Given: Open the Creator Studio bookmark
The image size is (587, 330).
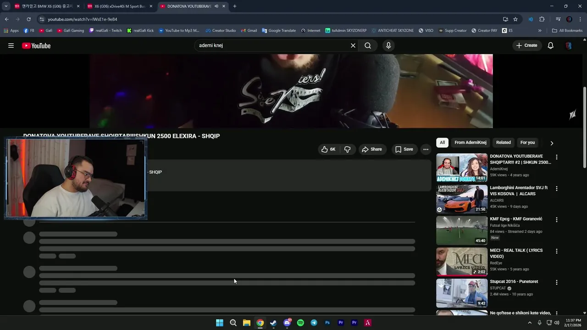Looking at the screenshot, I should 221,31.
